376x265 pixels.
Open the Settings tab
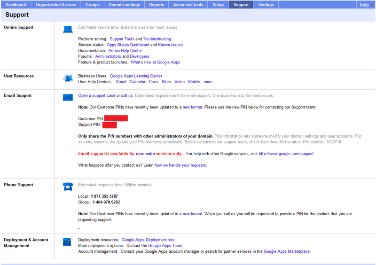tap(266, 5)
